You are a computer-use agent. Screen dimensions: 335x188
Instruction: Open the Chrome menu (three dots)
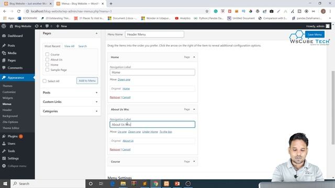(330, 11)
